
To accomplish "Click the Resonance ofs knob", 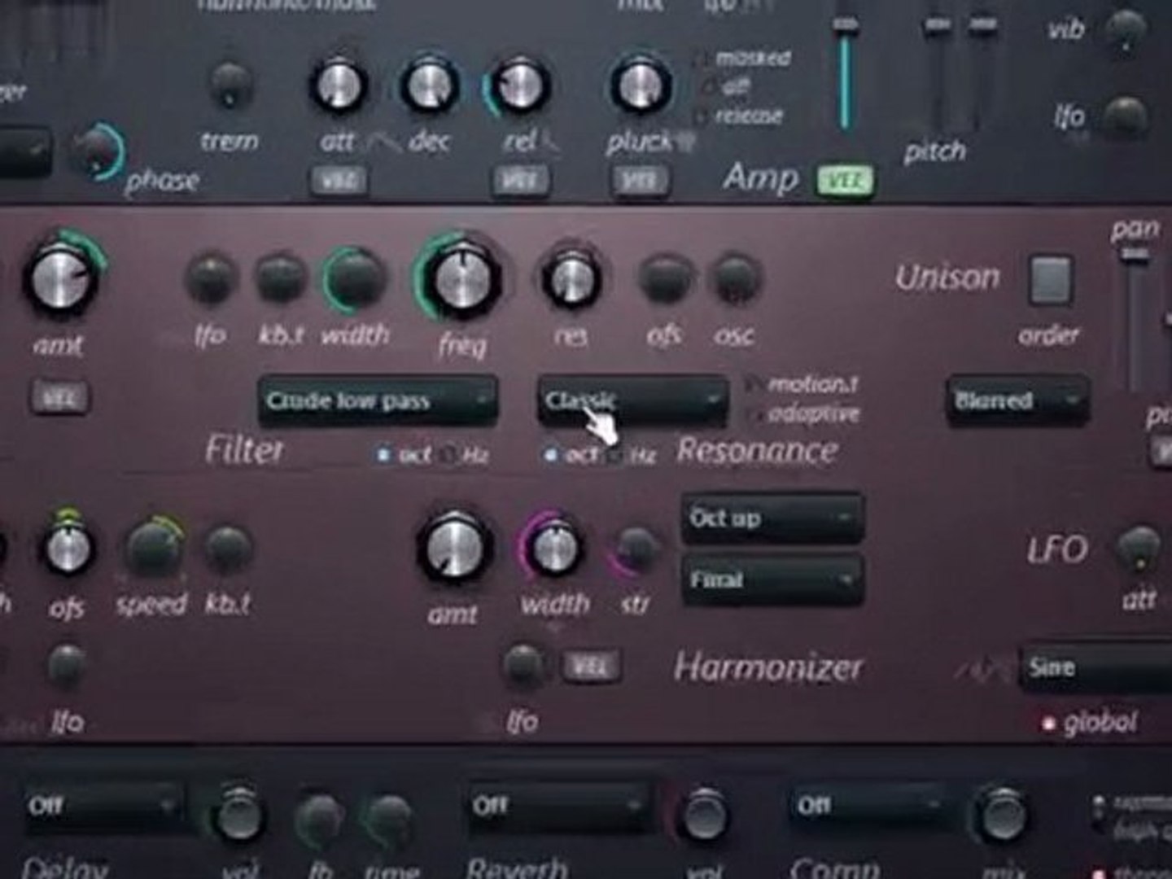I will tap(665, 278).
